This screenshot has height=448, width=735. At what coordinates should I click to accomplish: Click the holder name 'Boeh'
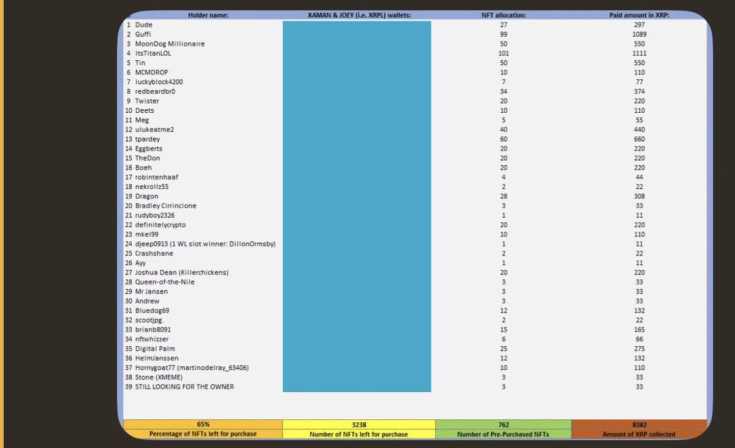143,168
